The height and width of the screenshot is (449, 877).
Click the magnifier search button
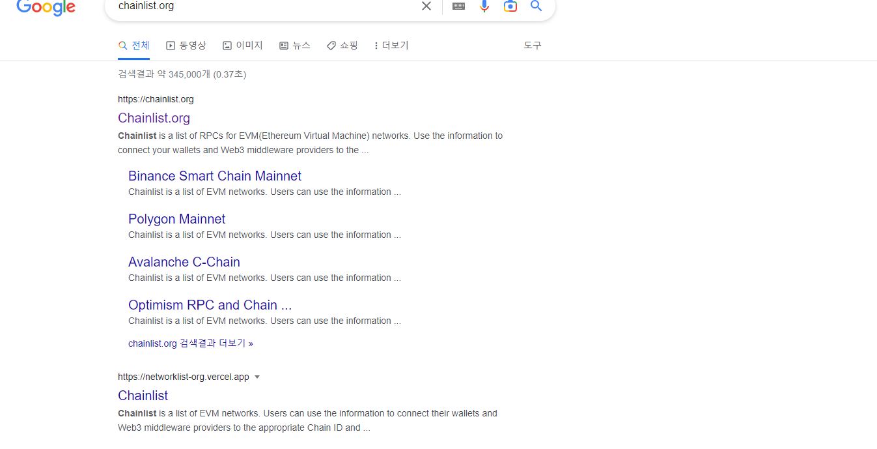[536, 6]
